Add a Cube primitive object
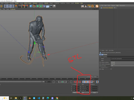Screen dimensions: 134x100 [31, 6]
